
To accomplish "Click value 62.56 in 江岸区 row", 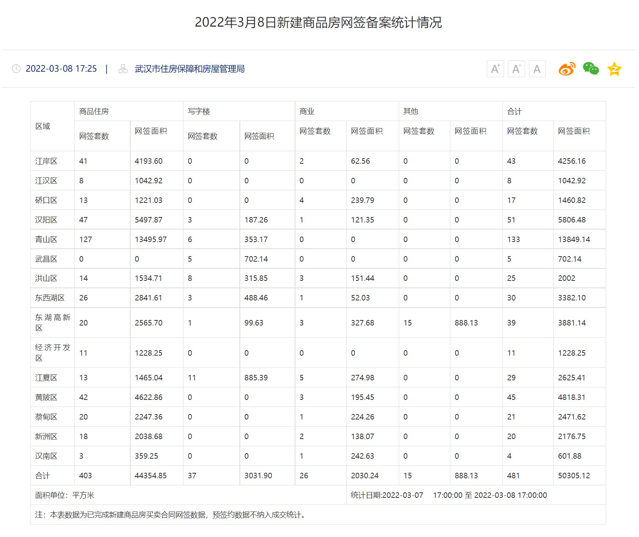I will [360, 161].
